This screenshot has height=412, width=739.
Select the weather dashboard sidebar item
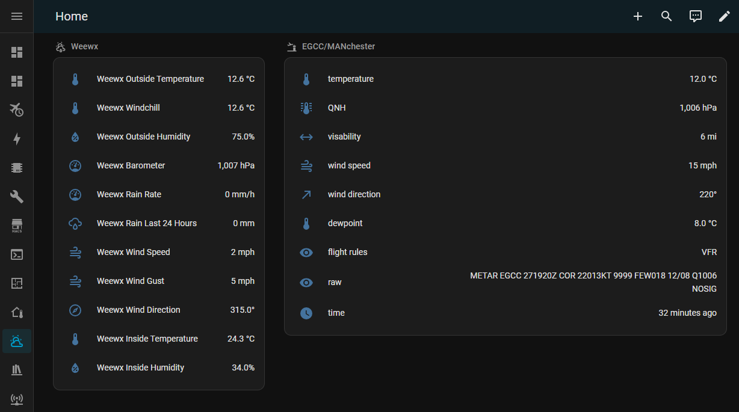[x=17, y=341]
